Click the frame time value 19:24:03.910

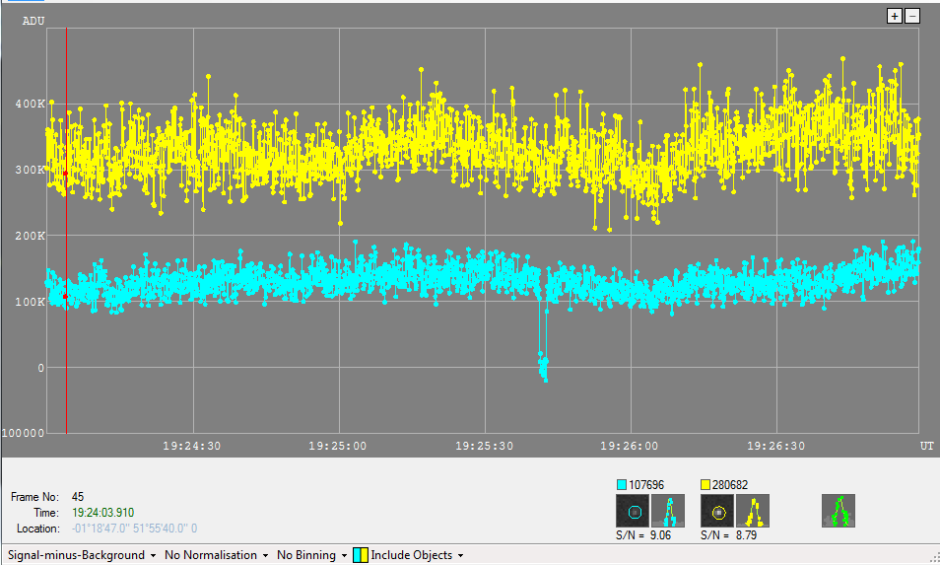[x=102, y=513]
